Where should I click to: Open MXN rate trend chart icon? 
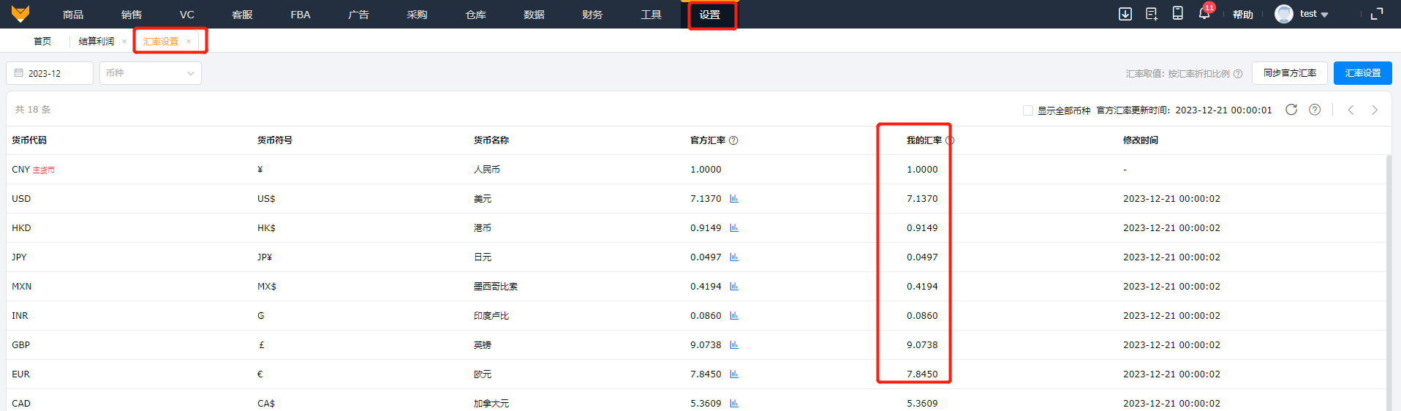(x=734, y=287)
